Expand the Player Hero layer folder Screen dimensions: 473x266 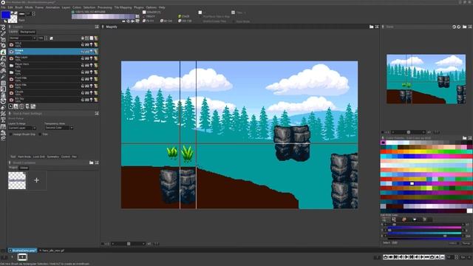(11, 66)
